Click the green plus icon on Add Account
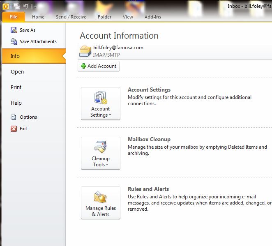272x246 pixels. (83, 66)
